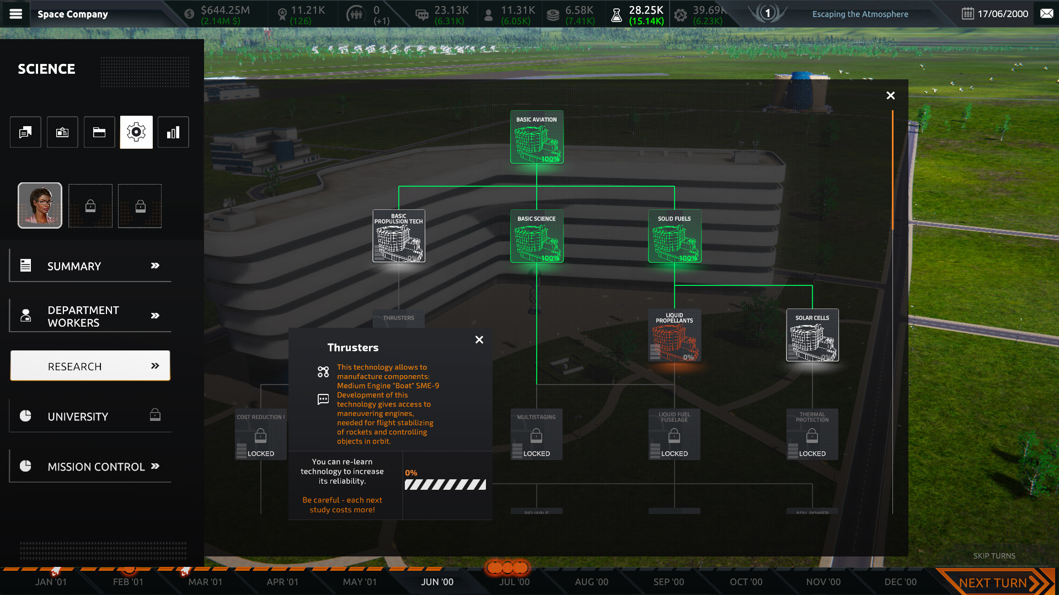
Task: Expand DEPARTMENT WORKERS section
Action: point(153,316)
